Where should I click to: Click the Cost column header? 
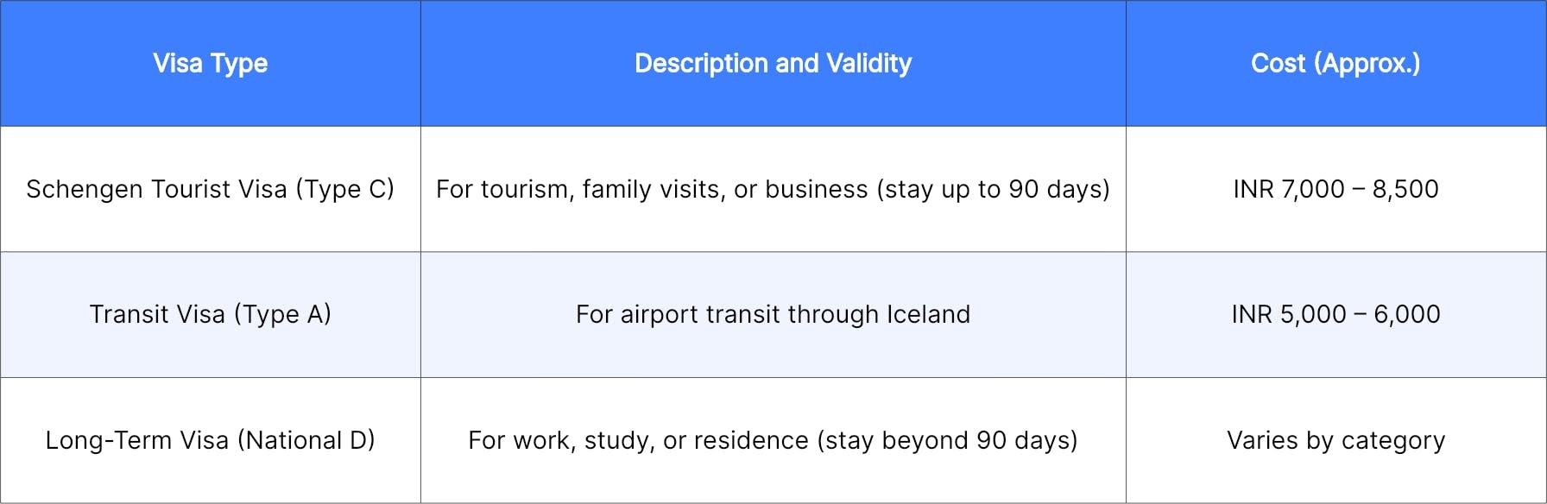click(x=1335, y=63)
